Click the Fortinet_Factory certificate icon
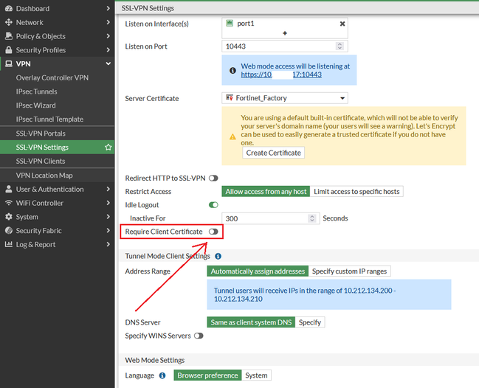Image resolution: width=479 pixels, height=388 pixels. 230,97
